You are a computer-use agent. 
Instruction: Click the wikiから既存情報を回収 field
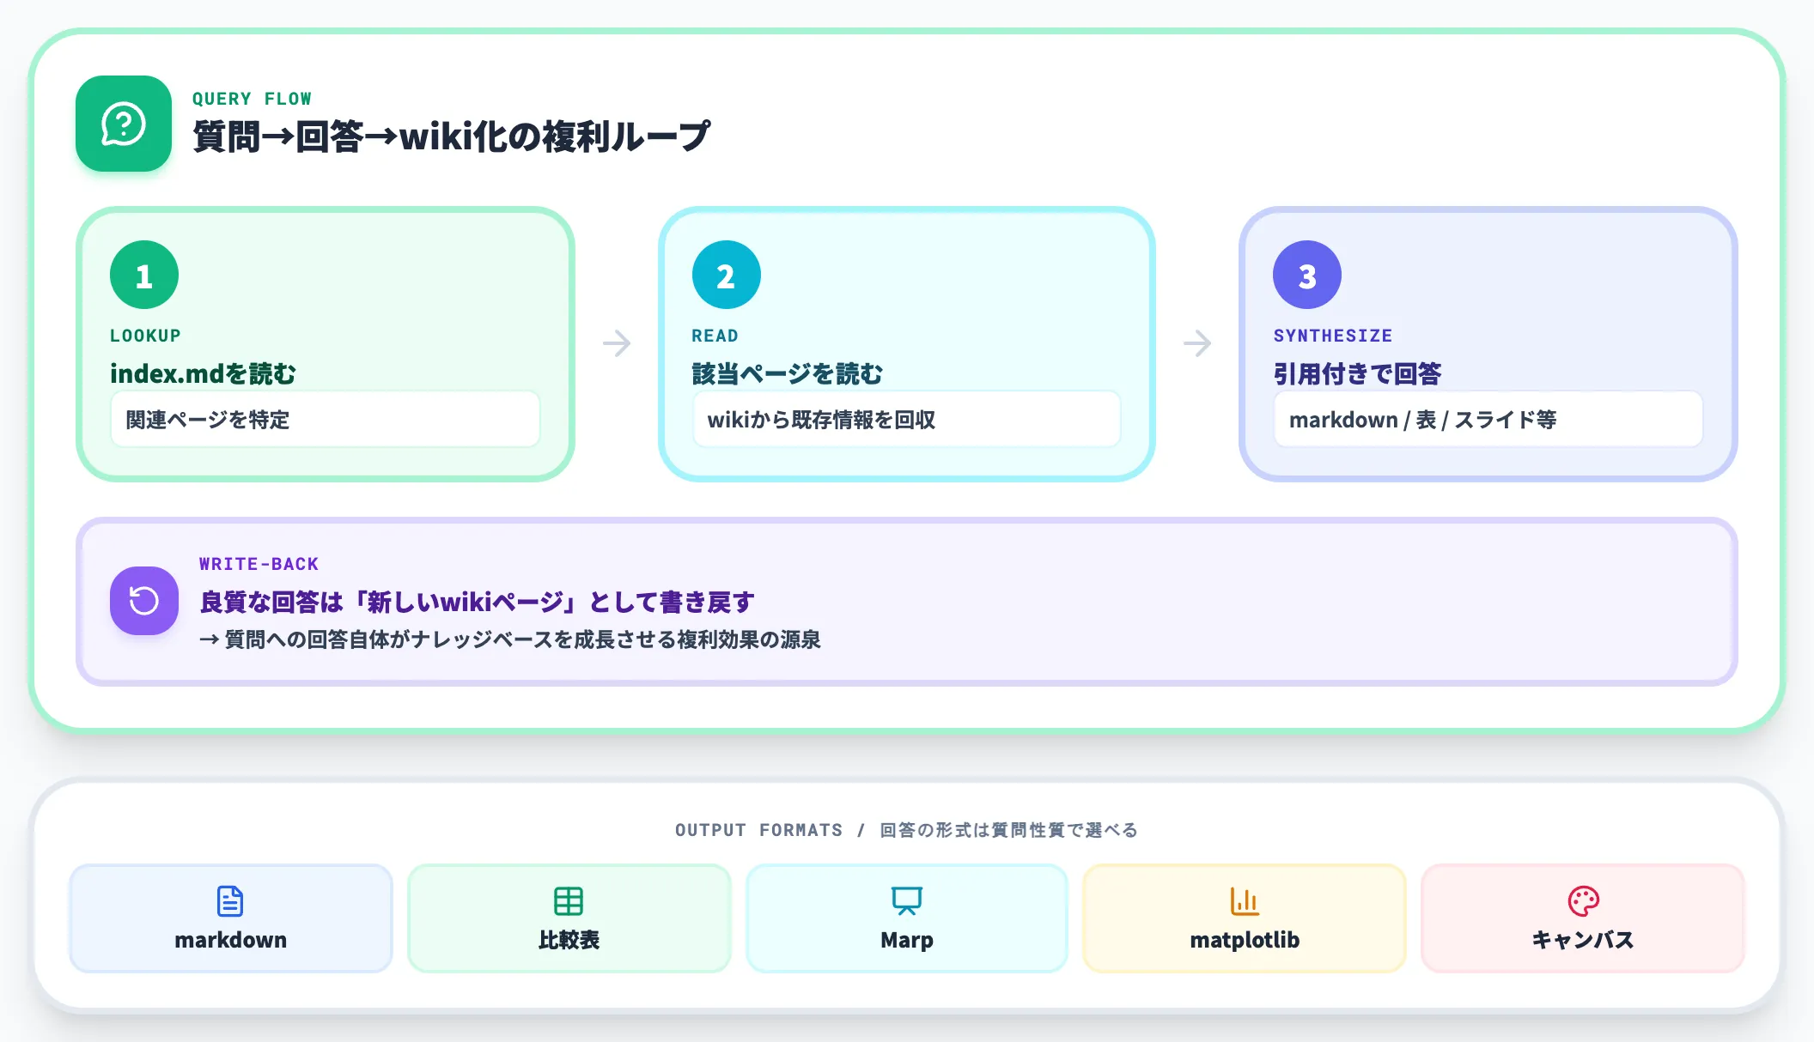pos(907,419)
